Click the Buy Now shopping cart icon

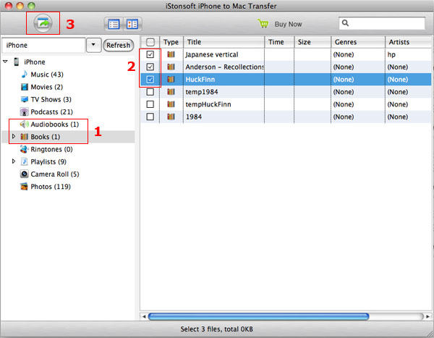pyautogui.click(x=263, y=24)
